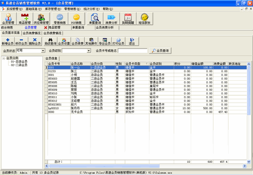The image size is (253, 175).
Task: Open 单据查询 magnifier icon
Action: coord(95,19)
